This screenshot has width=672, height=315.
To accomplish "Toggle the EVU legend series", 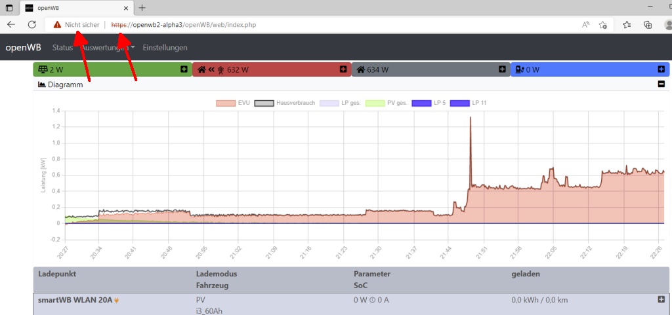I will coord(232,103).
